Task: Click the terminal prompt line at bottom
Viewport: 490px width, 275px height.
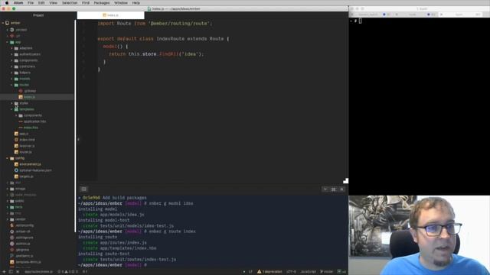Action: 113,265
